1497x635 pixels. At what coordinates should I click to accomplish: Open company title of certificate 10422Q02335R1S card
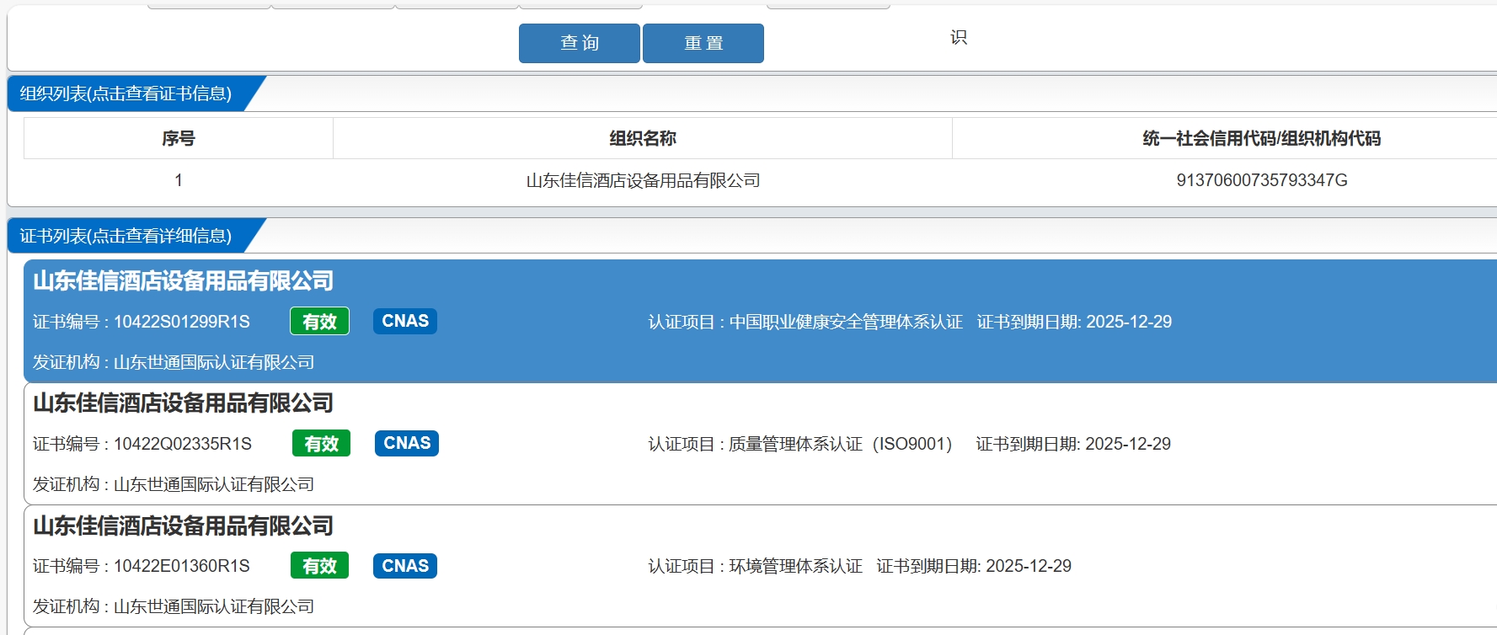click(x=184, y=403)
